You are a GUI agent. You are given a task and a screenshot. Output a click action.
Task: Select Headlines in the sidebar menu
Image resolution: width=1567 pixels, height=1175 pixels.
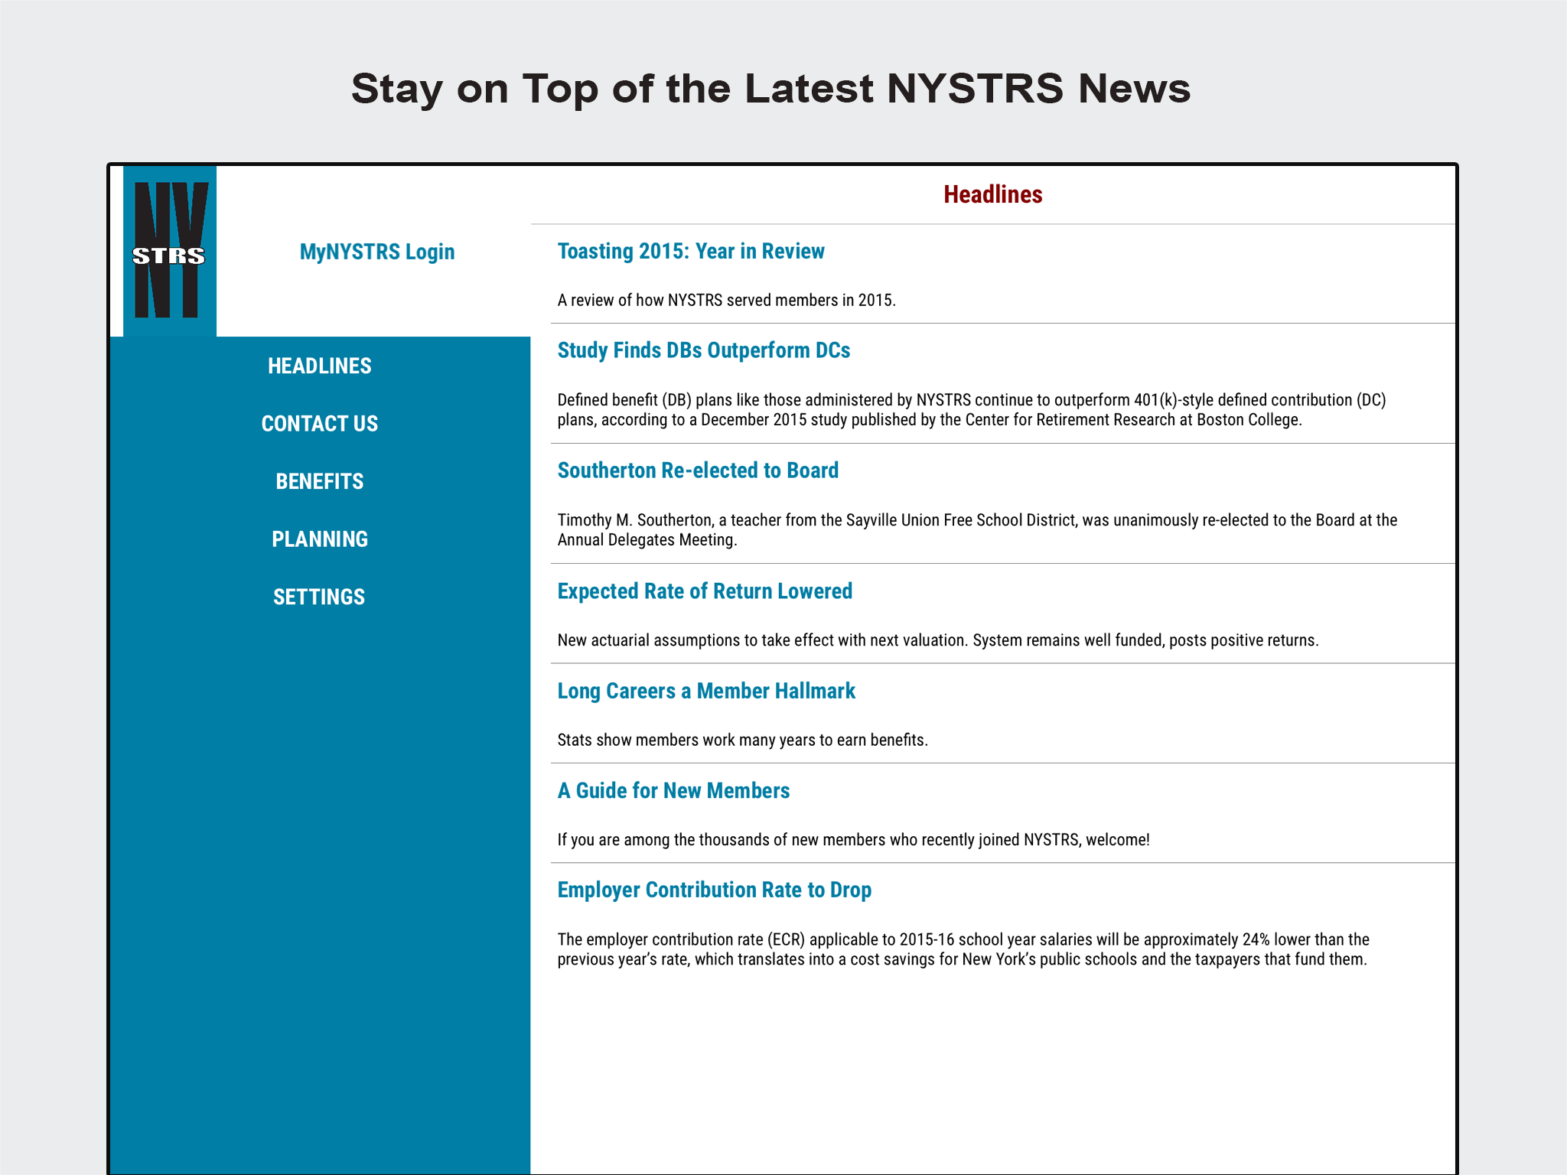[319, 366]
